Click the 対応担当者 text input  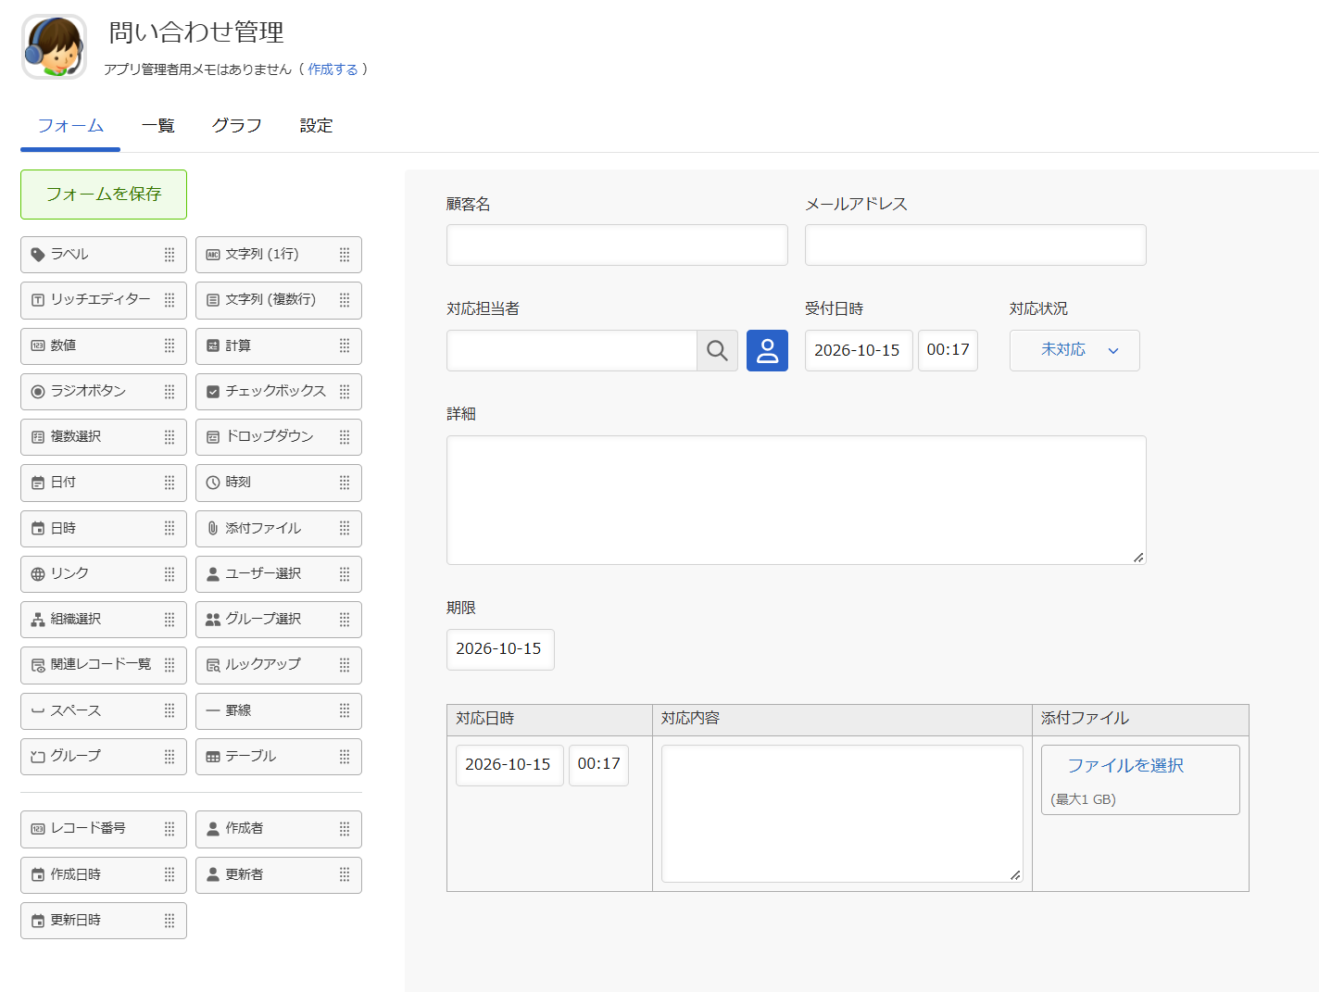(x=572, y=350)
